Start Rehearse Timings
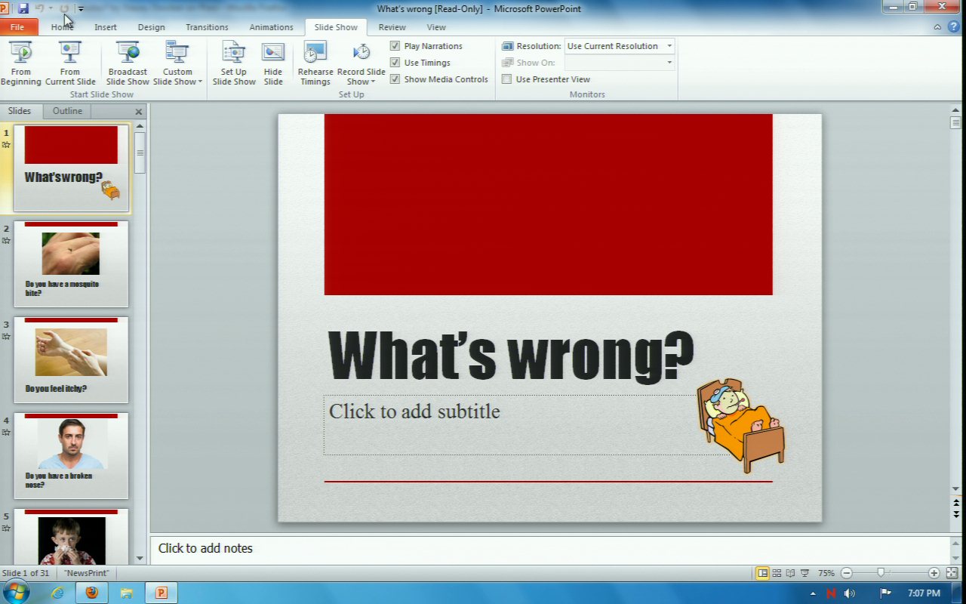The height and width of the screenshot is (604, 966). (x=315, y=63)
